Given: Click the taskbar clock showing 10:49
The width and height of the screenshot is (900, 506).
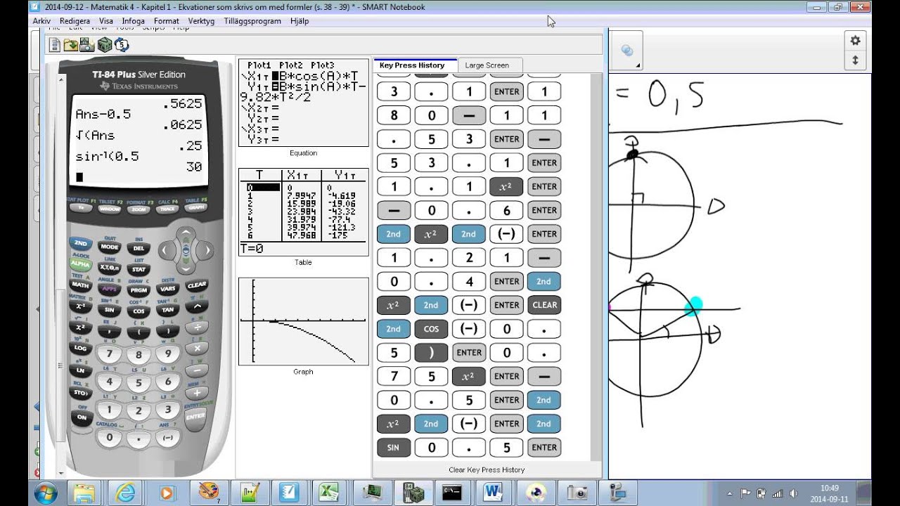Looking at the screenshot, I should (829, 488).
